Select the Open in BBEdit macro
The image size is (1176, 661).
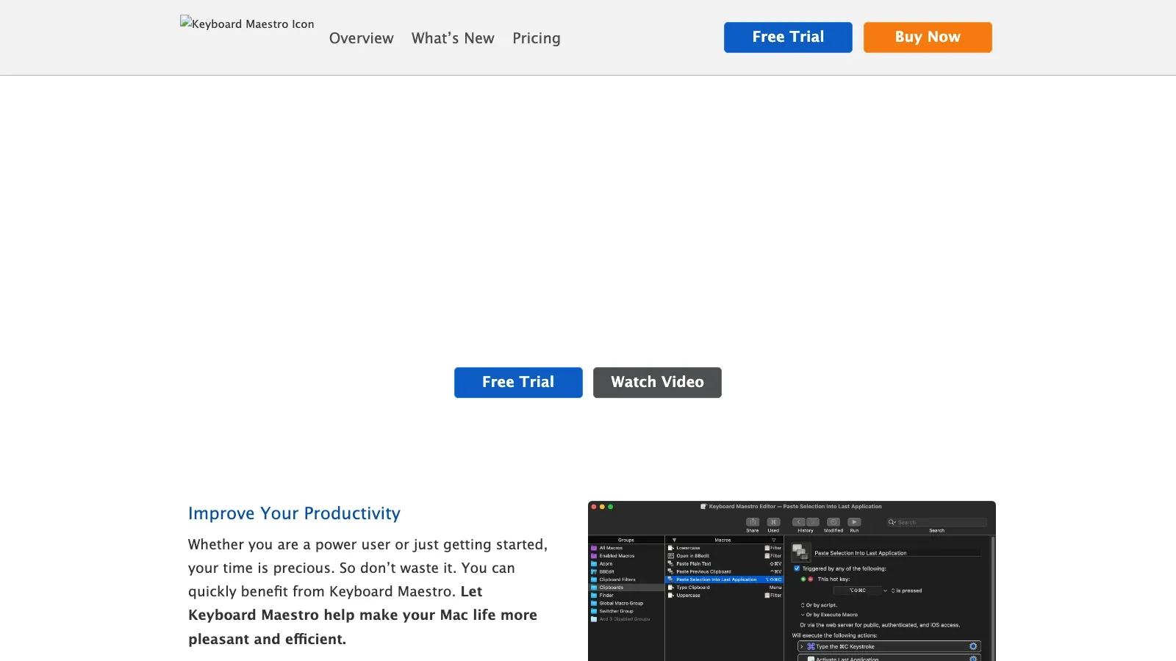pos(724,556)
